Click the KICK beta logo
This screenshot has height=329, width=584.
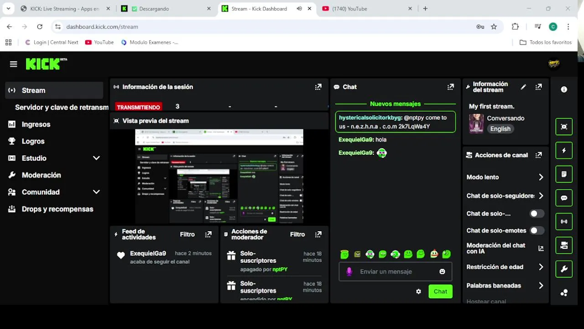pyautogui.click(x=46, y=64)
